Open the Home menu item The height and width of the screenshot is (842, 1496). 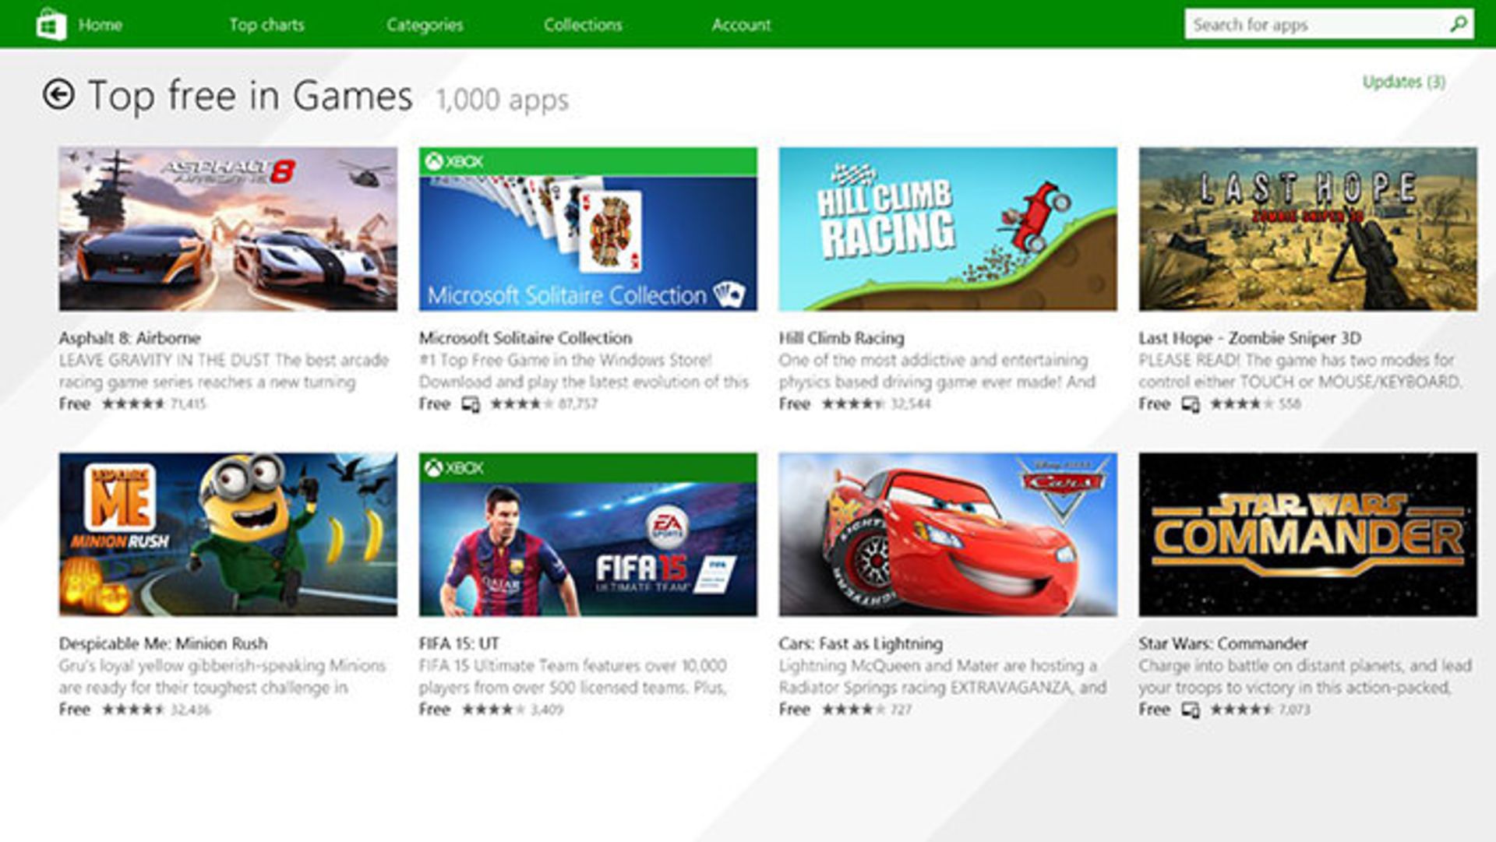click(x=101, y=25)
